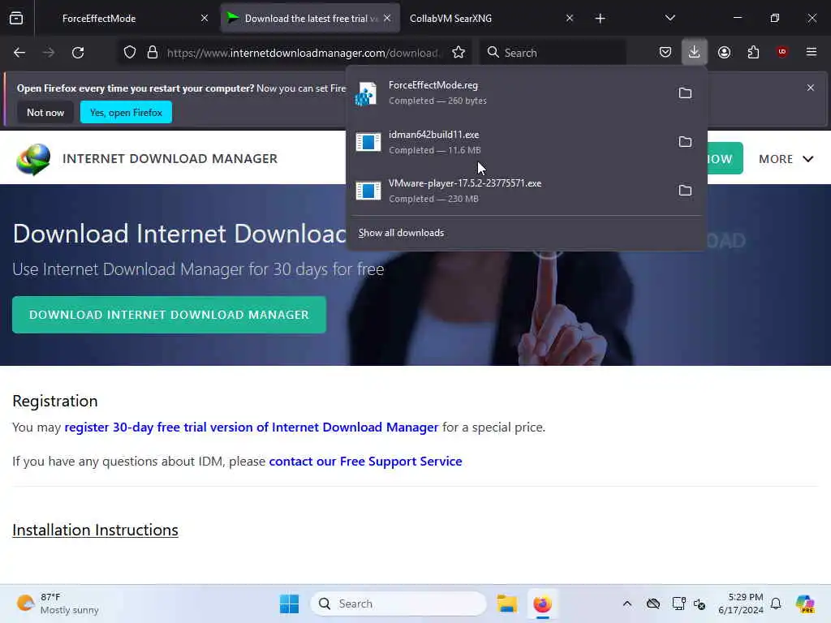The image size is (831, 623).
Task: Show idman642build11.exe in folder
Action: point(685,142)
